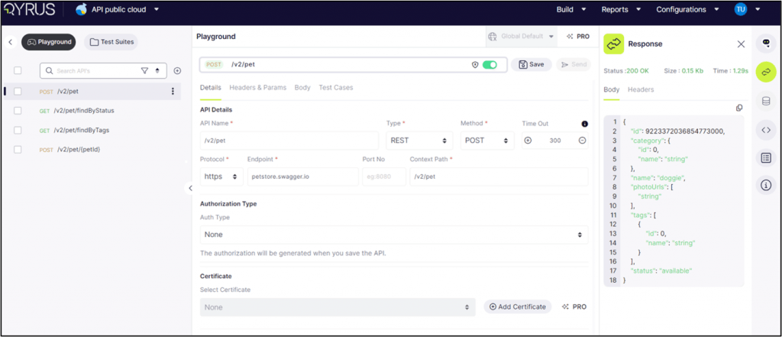Open the code snippet icon in right sidebar

click(x=766, y=130)
